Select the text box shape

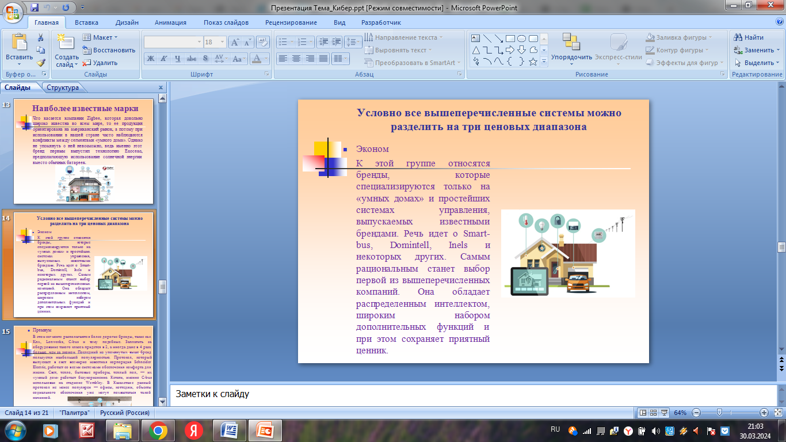476,39
